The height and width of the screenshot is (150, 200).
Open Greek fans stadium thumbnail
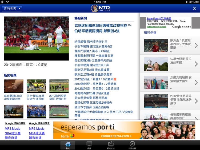click(156, 101)
